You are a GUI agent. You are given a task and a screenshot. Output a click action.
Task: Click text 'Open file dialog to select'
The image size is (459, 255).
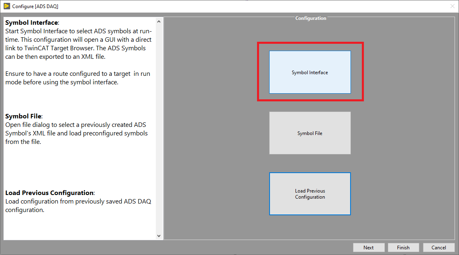click(x=40, y=125)
